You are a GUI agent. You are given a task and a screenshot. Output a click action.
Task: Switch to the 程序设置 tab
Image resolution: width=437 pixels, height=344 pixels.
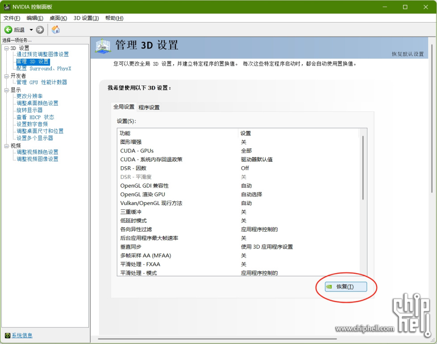pos(149,107)
